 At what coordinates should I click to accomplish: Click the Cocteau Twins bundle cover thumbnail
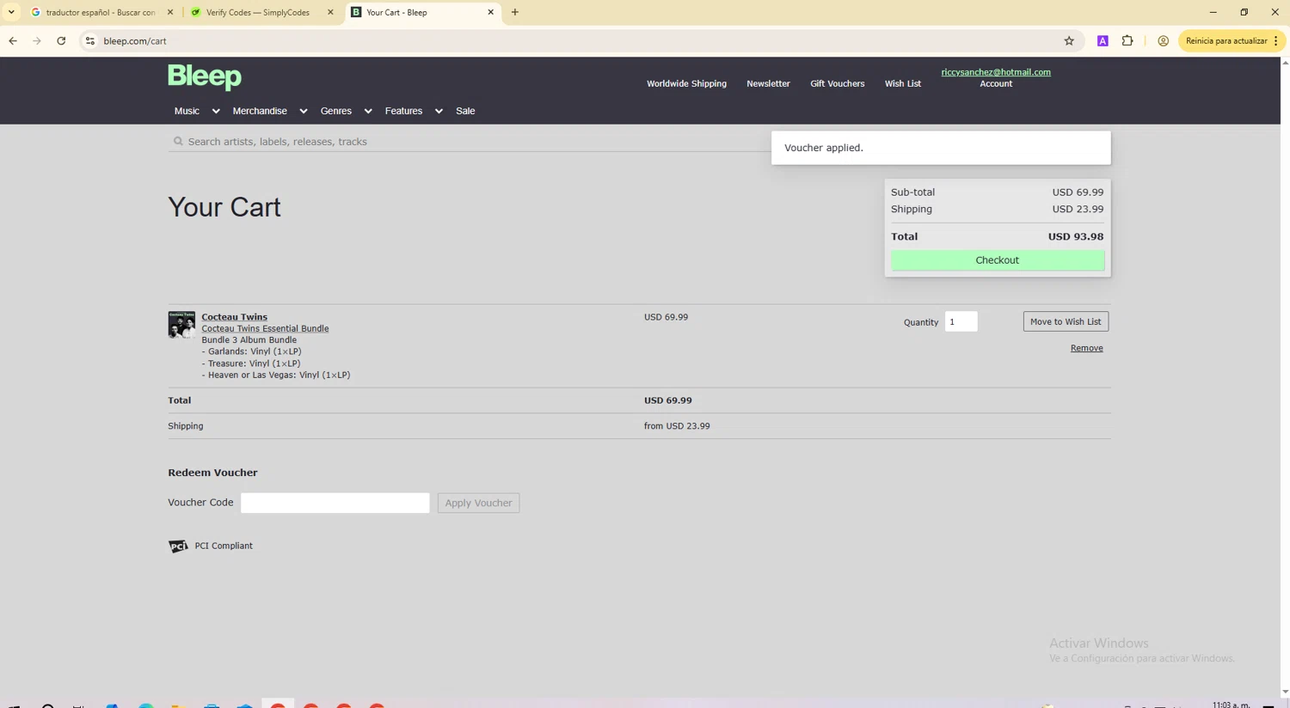[x=181, y=325]
